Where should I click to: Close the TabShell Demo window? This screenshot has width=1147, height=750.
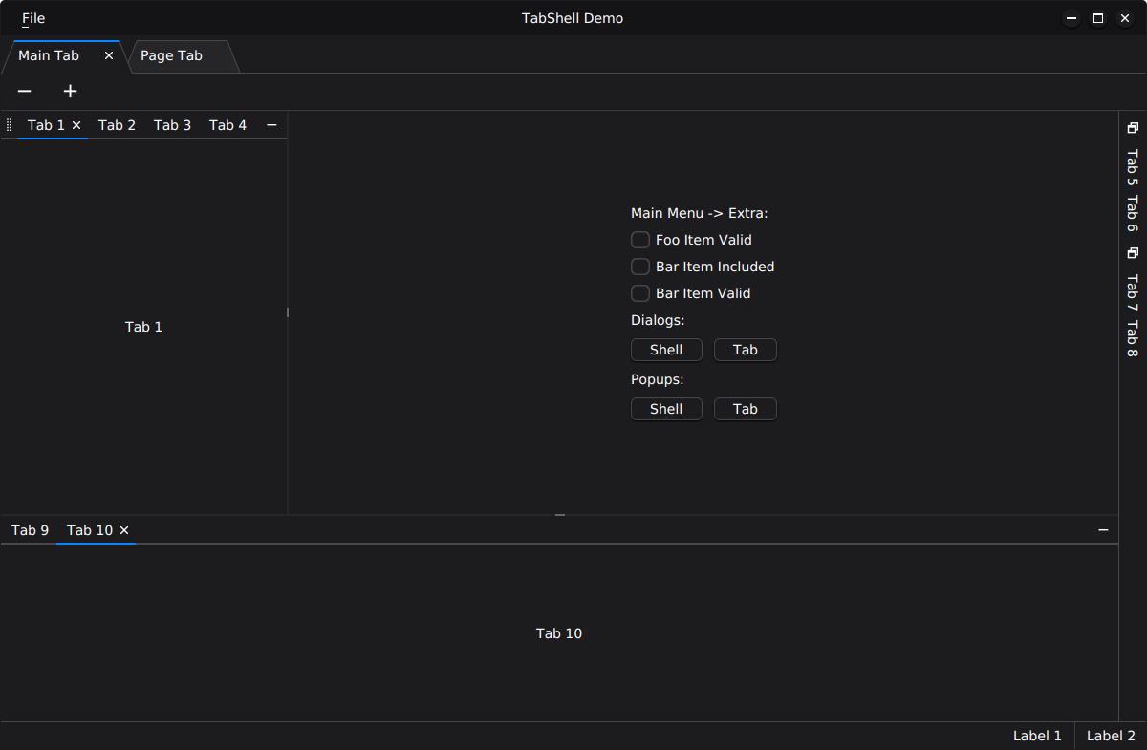click(x=1125, y=18)
